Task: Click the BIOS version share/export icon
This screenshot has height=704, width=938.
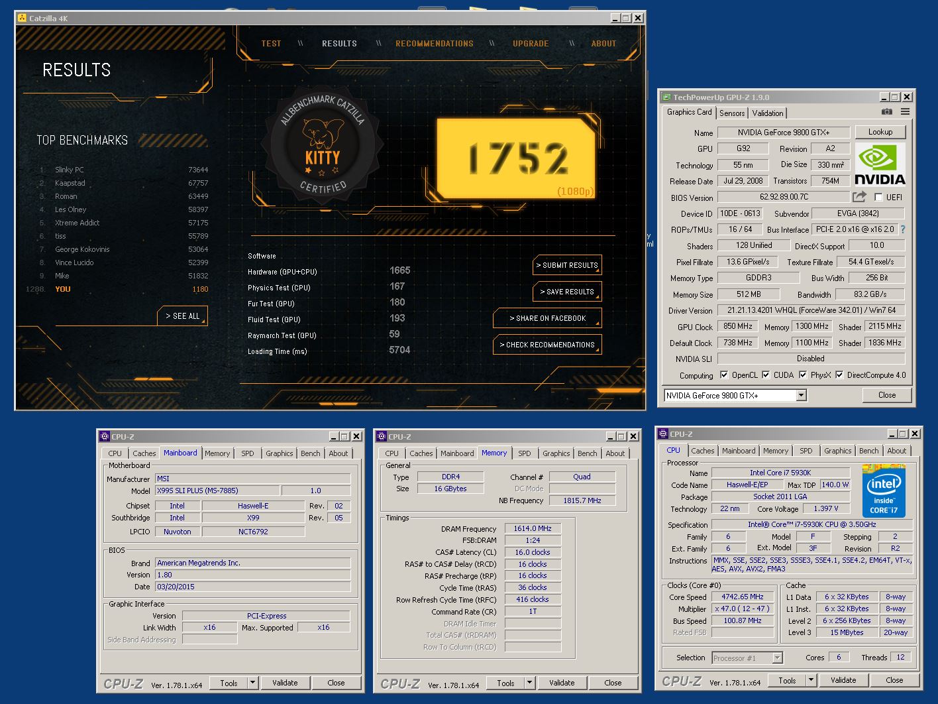Action: (859, 197)
